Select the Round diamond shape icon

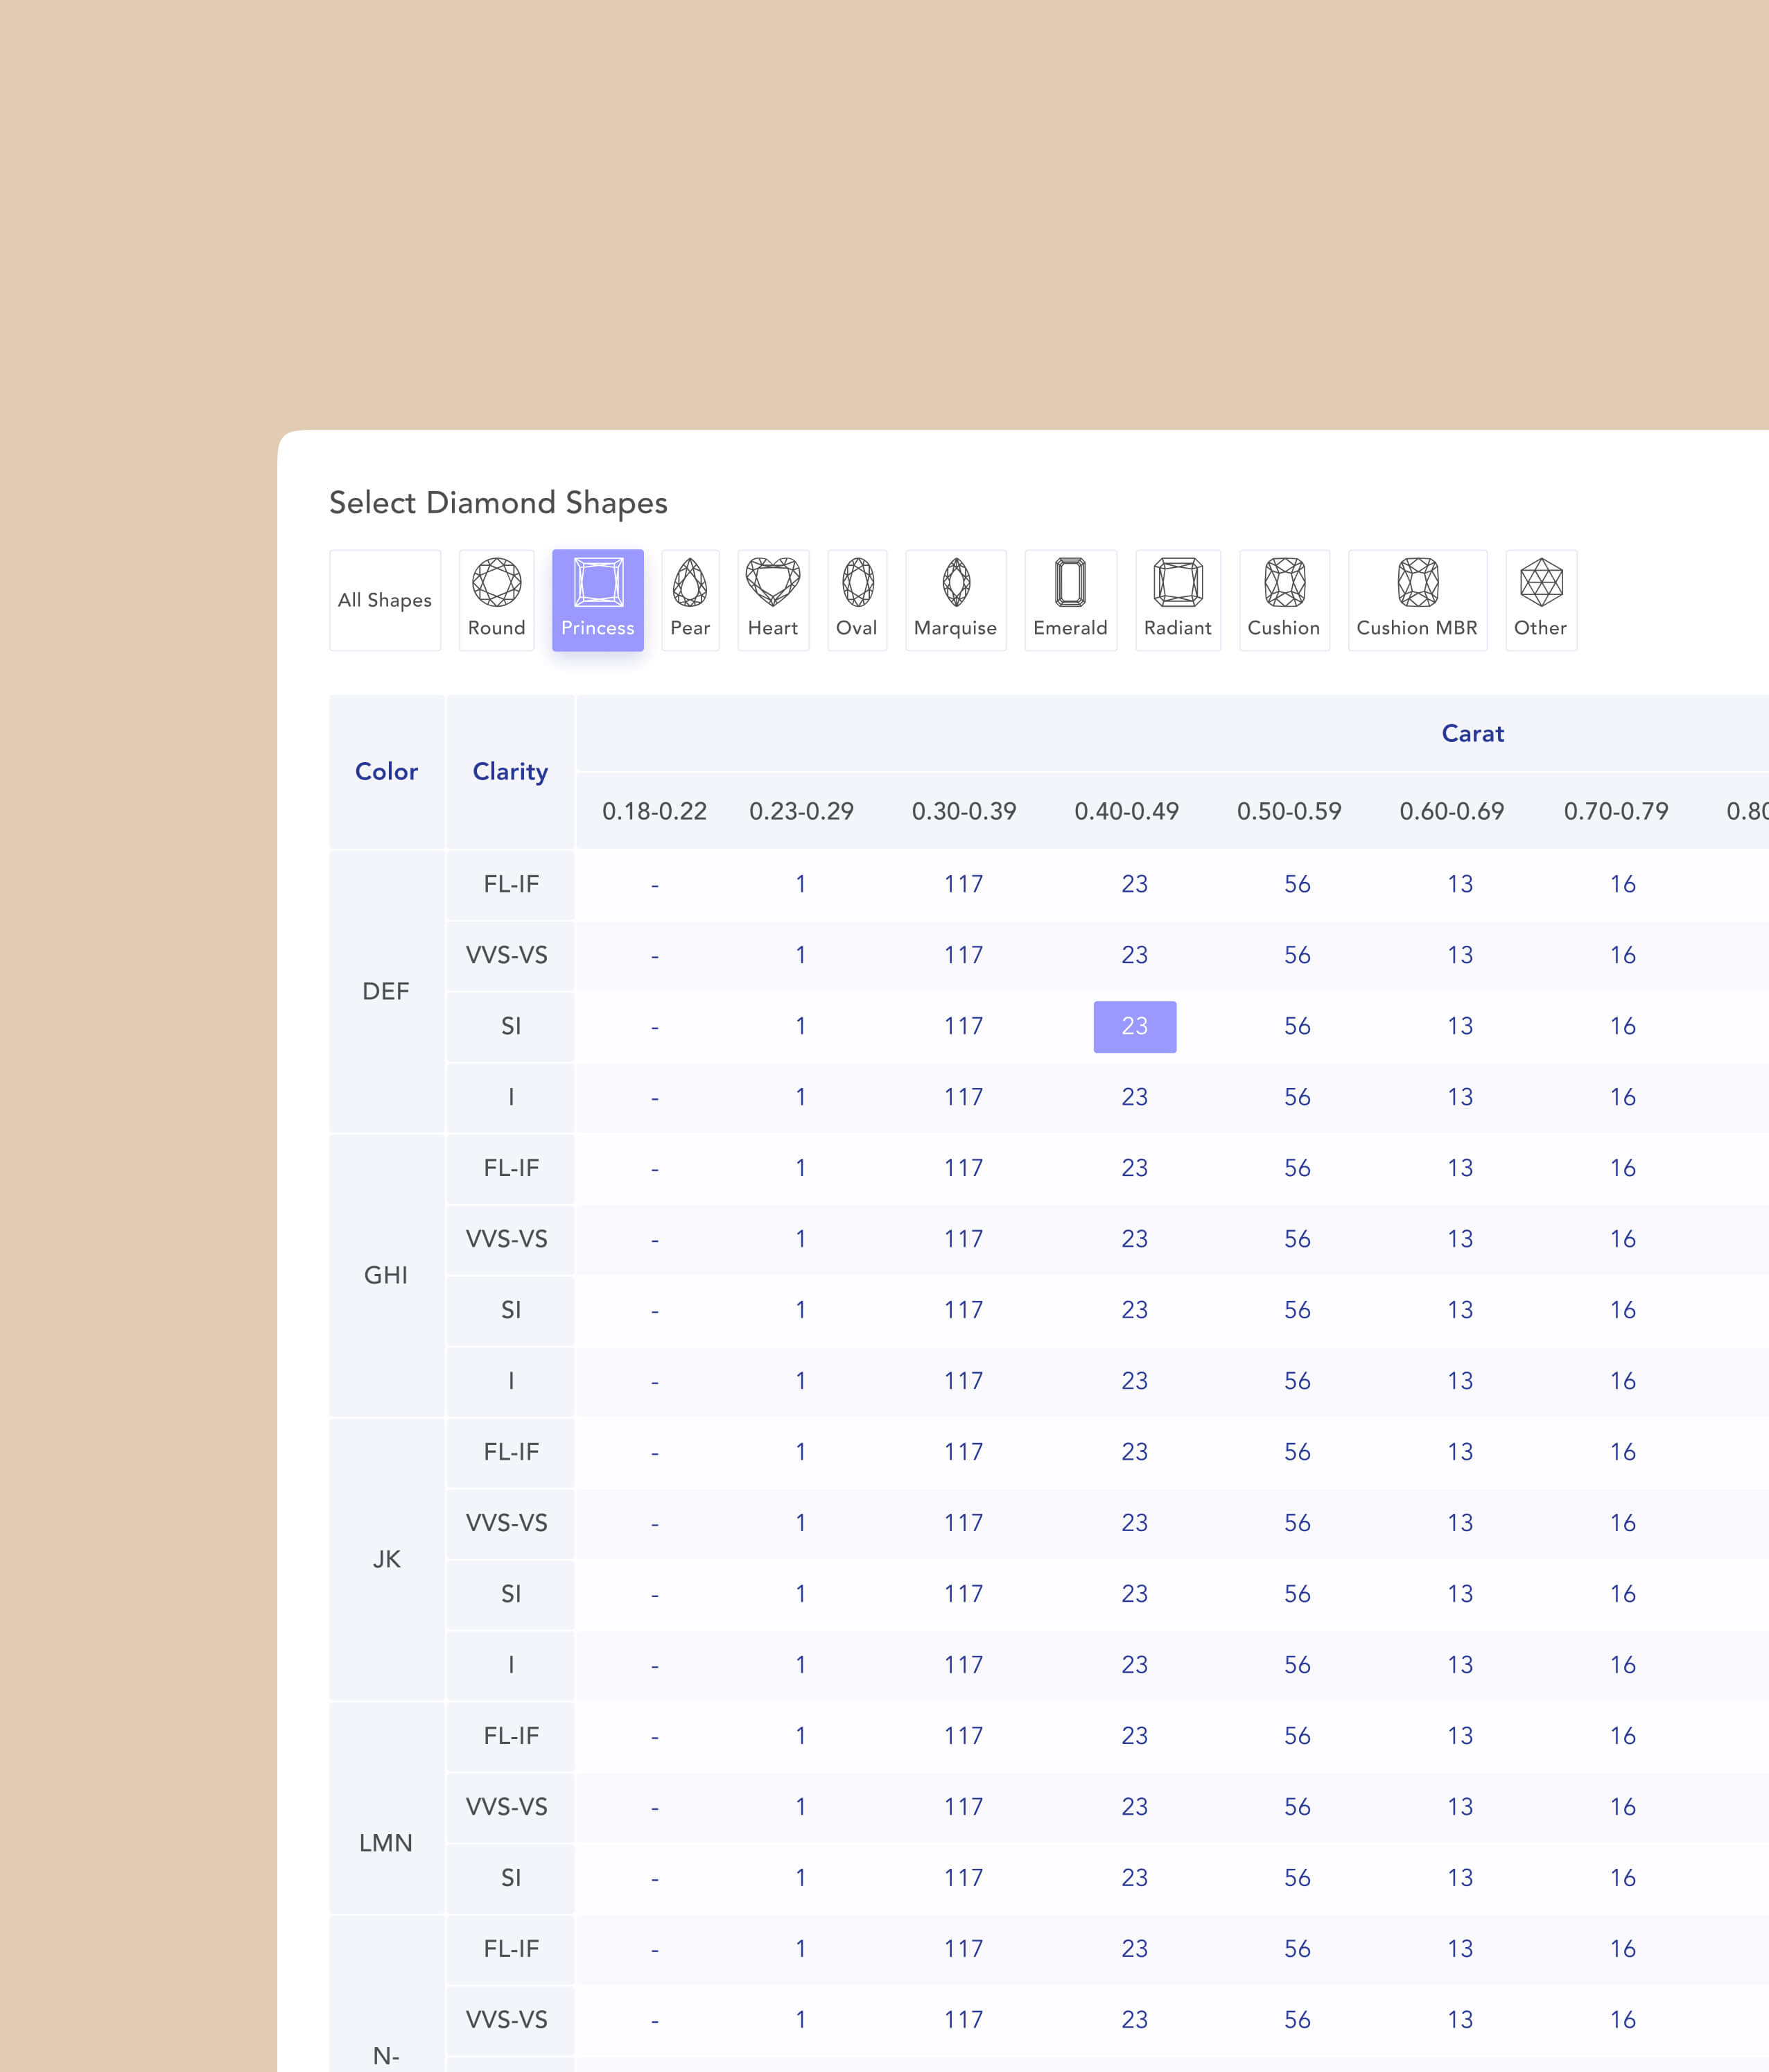(x=496, y=599)
